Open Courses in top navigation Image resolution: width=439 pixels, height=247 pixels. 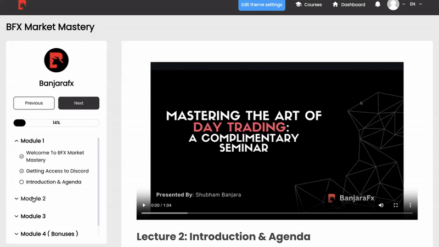(308, 4)
